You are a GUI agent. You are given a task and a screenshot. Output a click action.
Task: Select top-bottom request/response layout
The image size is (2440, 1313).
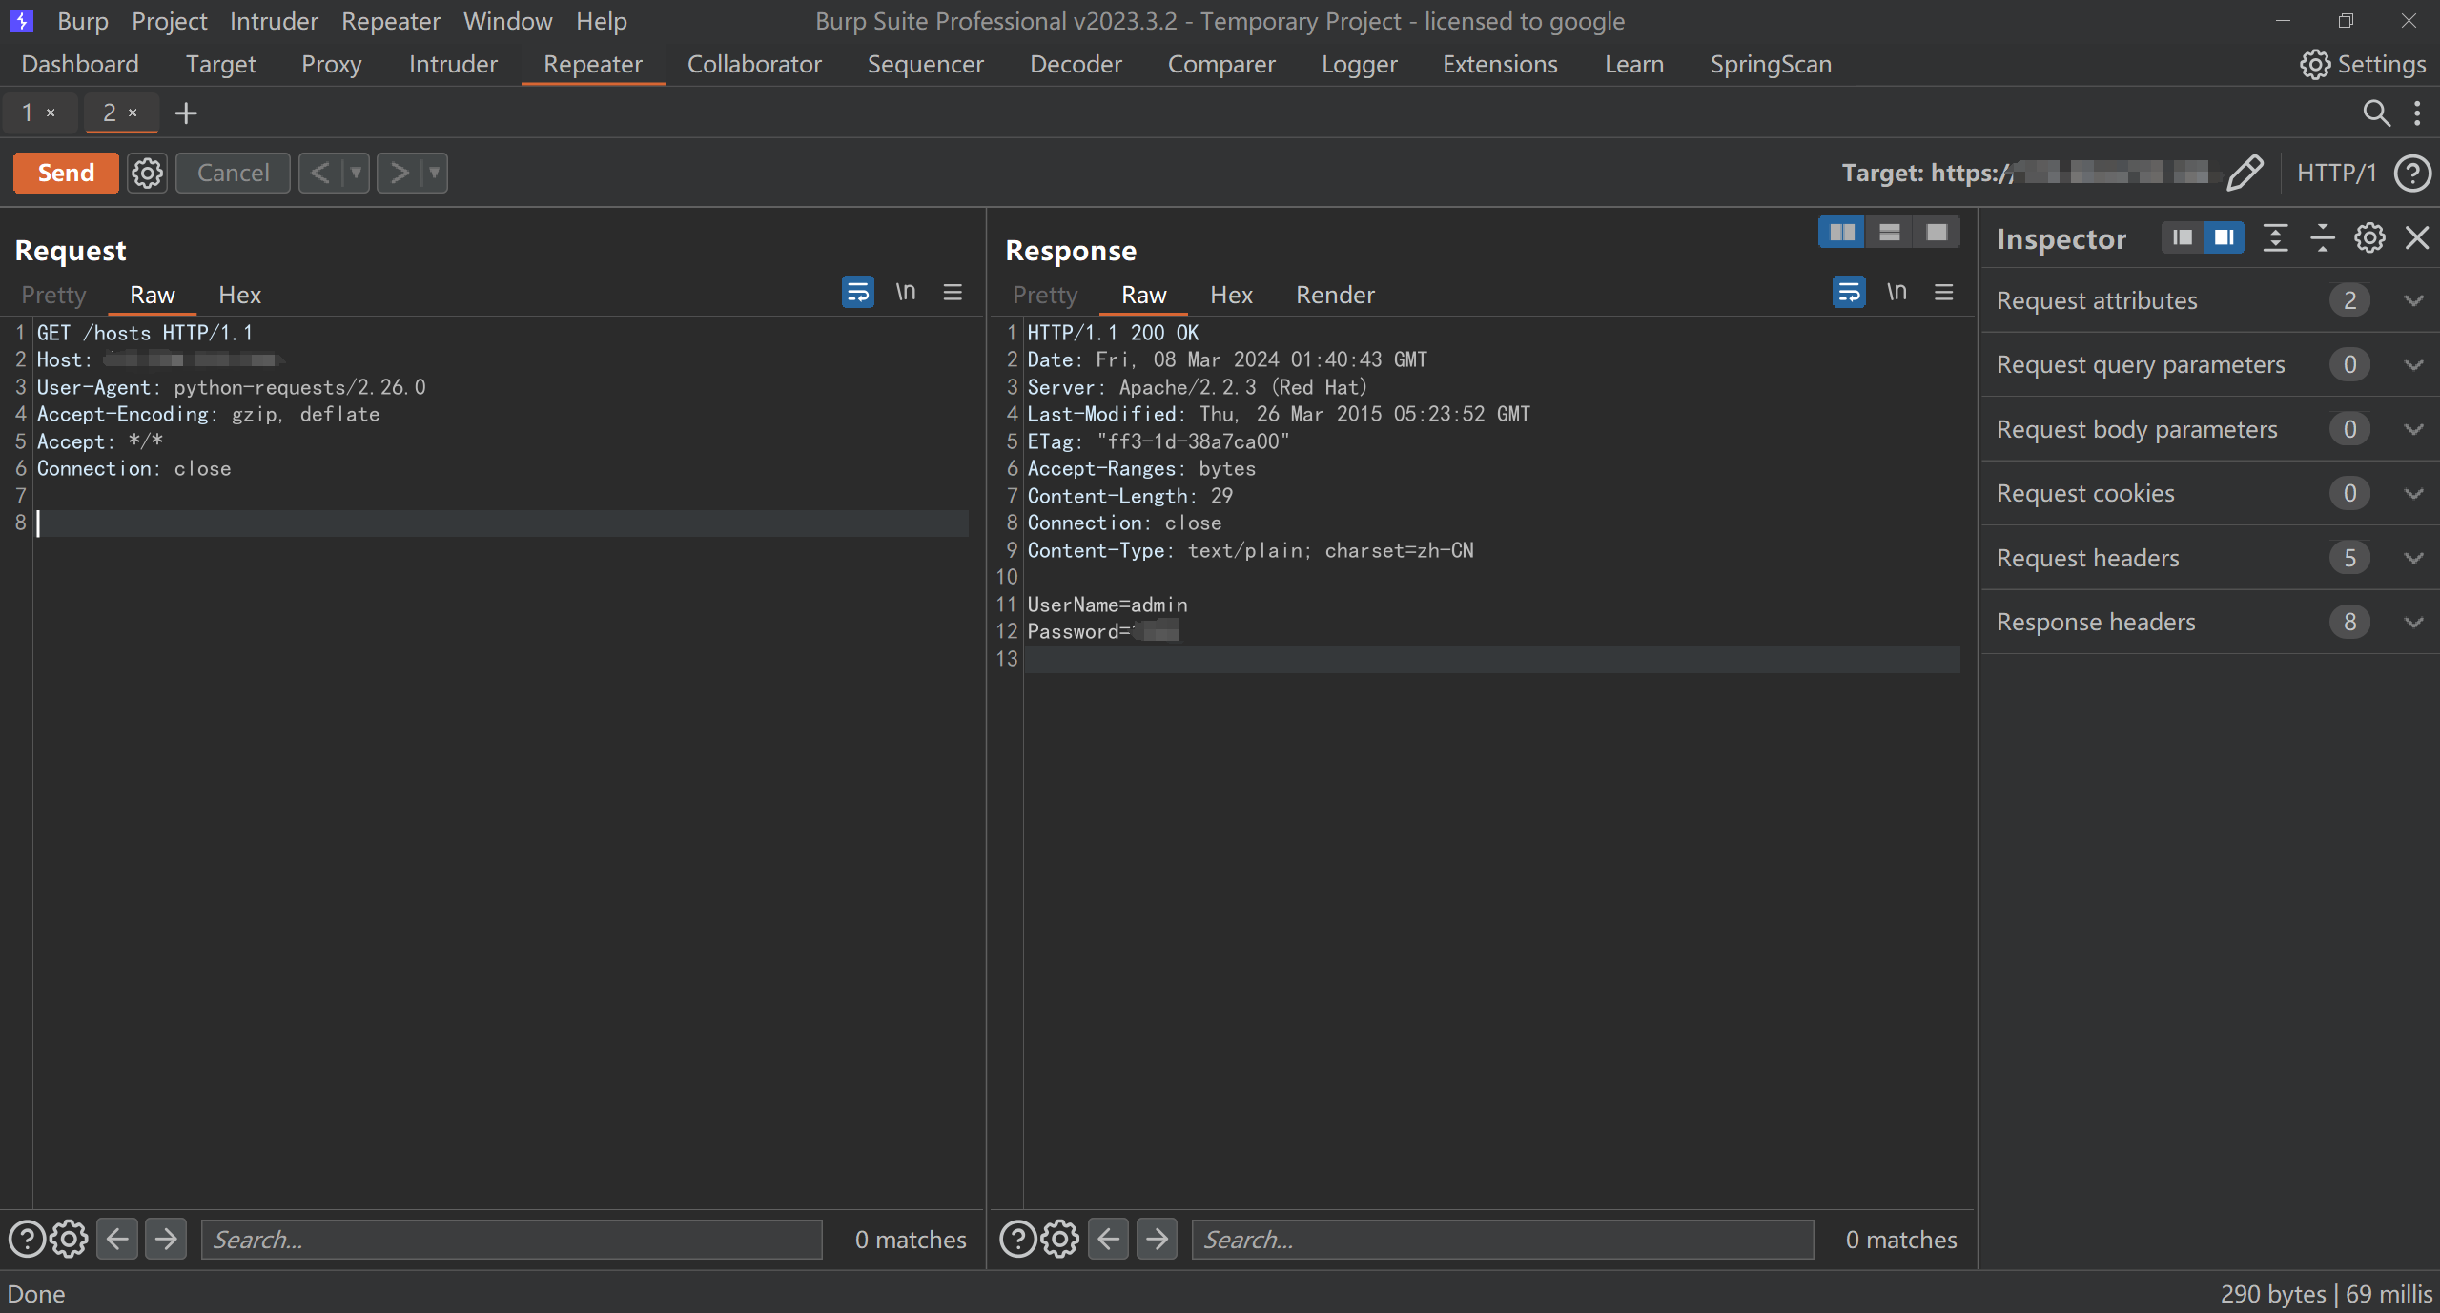(1889, 232)
